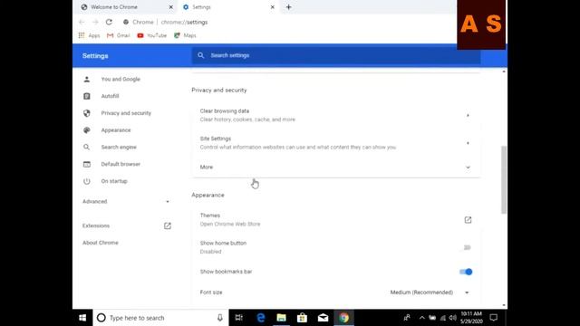Image resolution: width=580 pixels, height=326 pixels.
Task: Click the magnifier icon in Search settings
Action: coord(200,55)
